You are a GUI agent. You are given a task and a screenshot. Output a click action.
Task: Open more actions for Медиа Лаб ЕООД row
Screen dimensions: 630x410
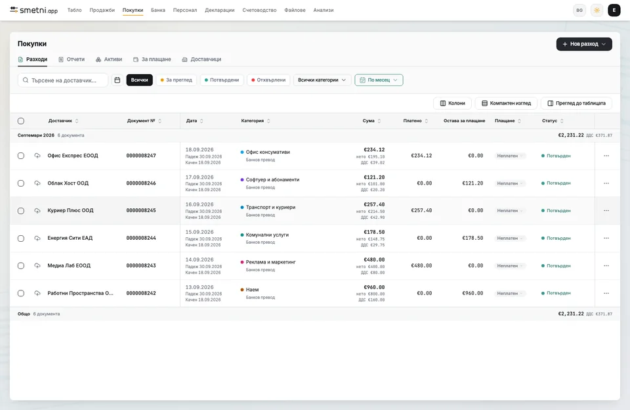pyautogui.click(x=606, y=265)
